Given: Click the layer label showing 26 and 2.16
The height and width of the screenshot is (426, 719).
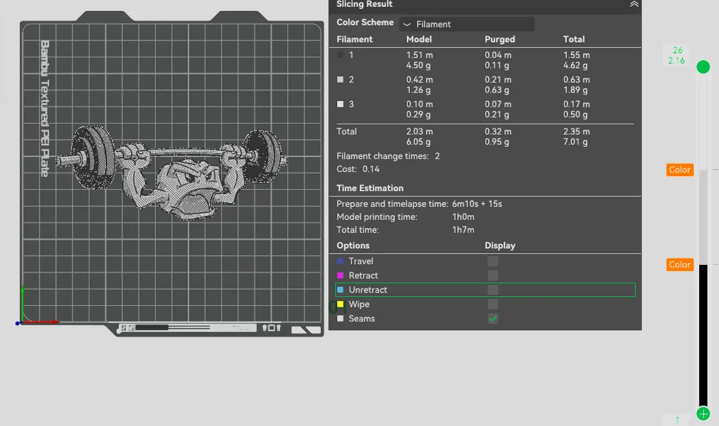Looking at the screenshot, I should pos(677,55).
